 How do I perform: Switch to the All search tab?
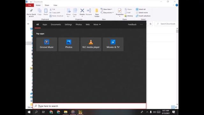[x=38, y=25]
